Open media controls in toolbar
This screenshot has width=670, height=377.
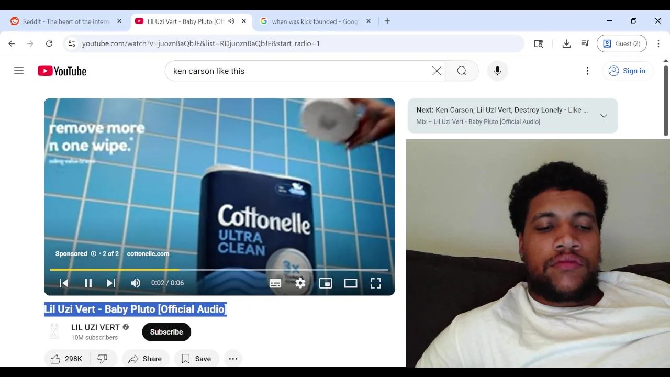[x=585, y=43]
